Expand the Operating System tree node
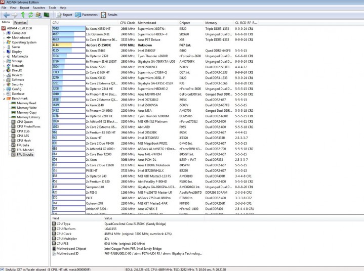Image resolution: width=364 pixels, height=271 pixels. coord(4,42)
